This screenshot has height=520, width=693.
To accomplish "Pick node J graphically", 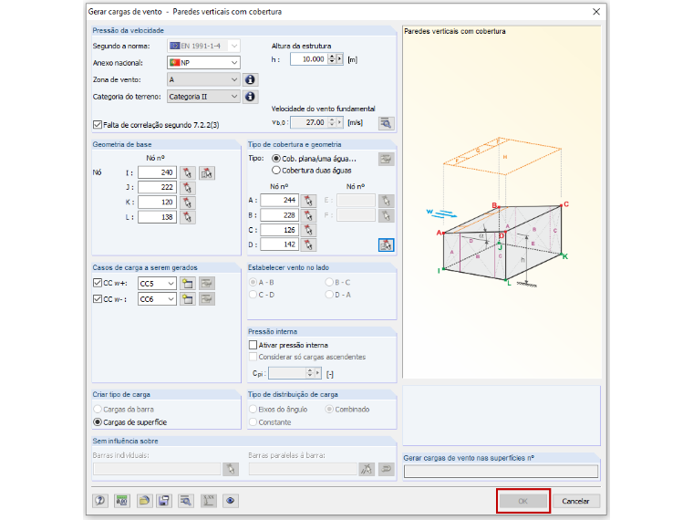I will (188, 188).
